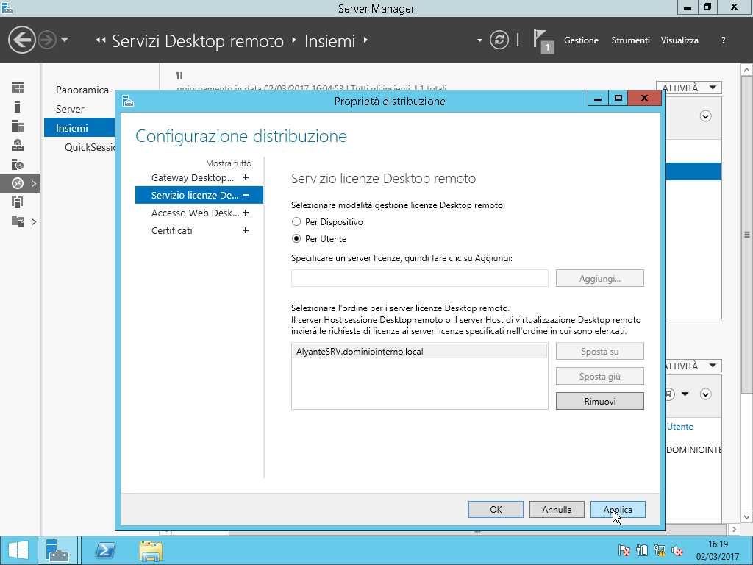Open the notifications flag
The width and height of the screenshot is (753, 565).
[541, 40]
